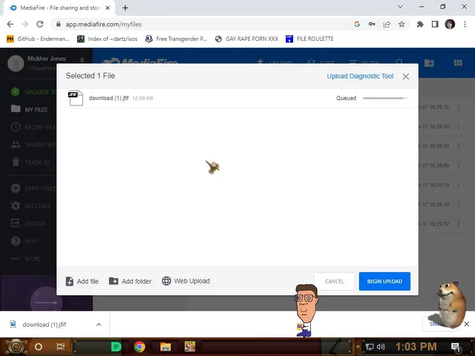Open HELP in the sidebar
Image resolution: width=475 pixels, height=356 pixels.
(x=24, y=241)
